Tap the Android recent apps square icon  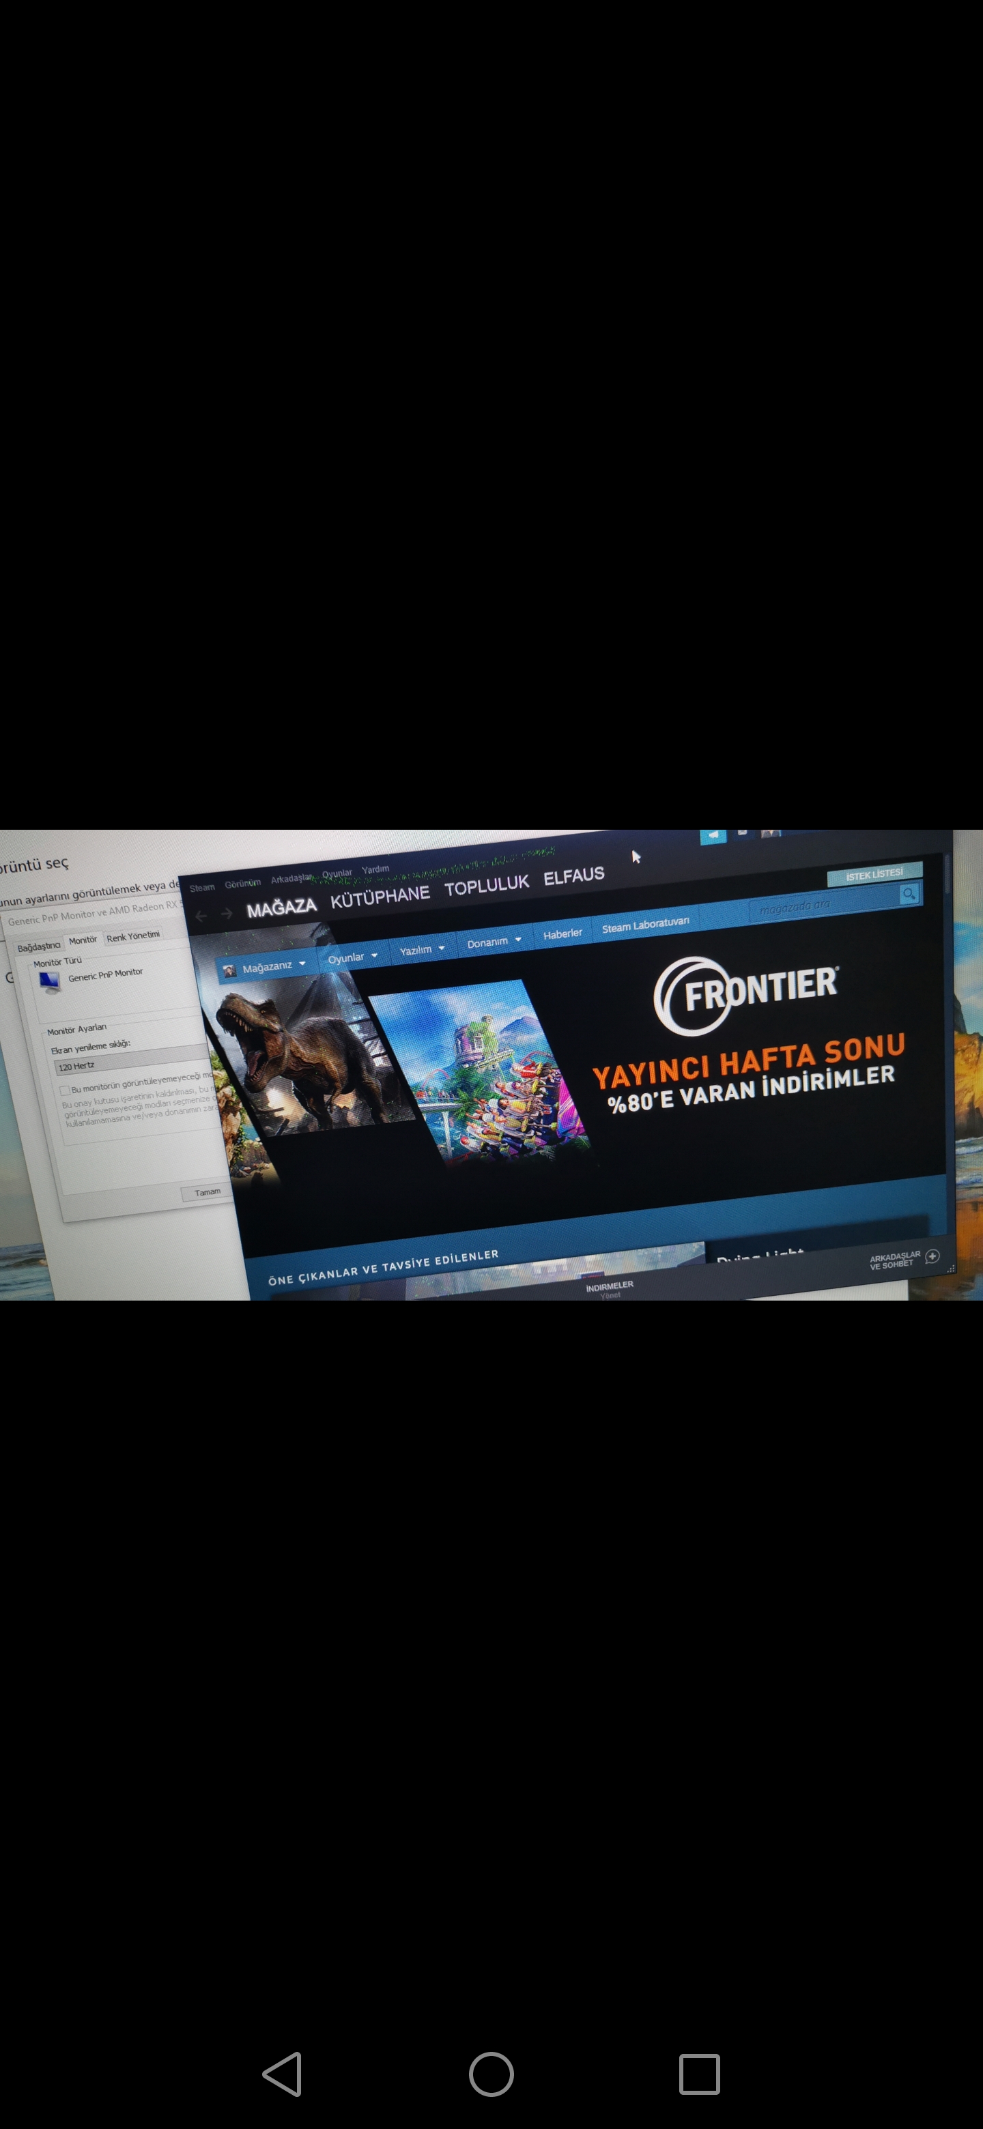700,2074
